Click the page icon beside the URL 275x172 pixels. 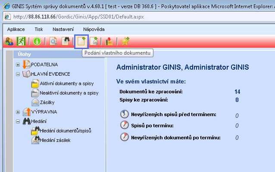click(7, 17)
